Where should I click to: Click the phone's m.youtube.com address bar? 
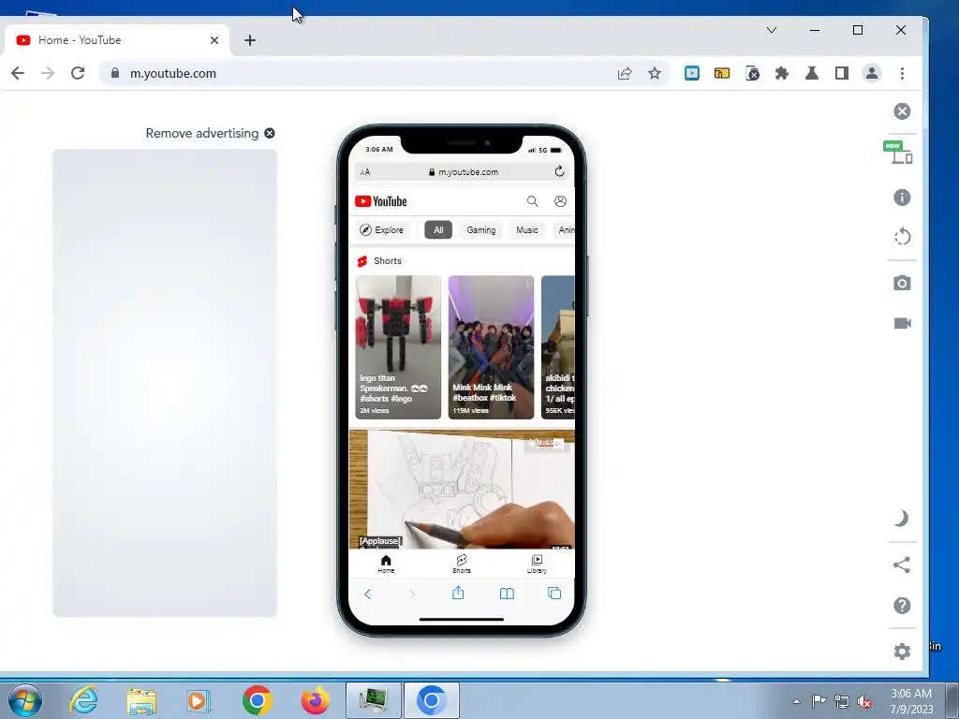tap(463, 172)
